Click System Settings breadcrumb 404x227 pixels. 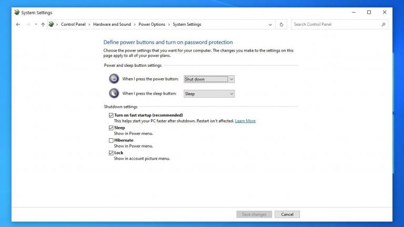click(187, 25)
